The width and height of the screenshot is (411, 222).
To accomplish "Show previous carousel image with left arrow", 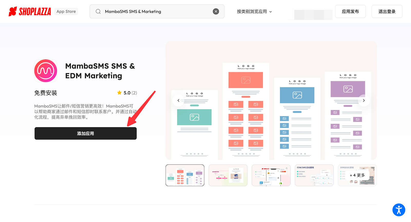I will [x=178, y=100].
